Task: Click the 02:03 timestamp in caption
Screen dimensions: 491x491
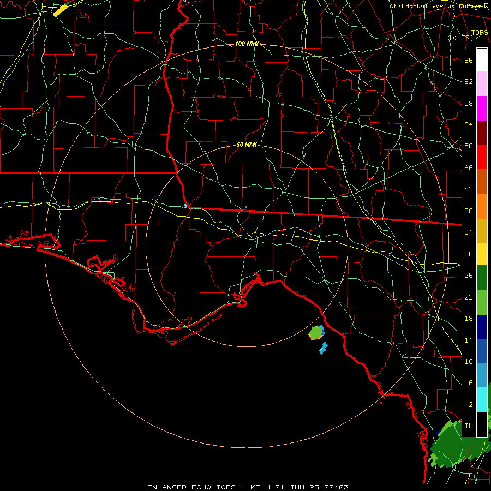Action: coord(336,487)
